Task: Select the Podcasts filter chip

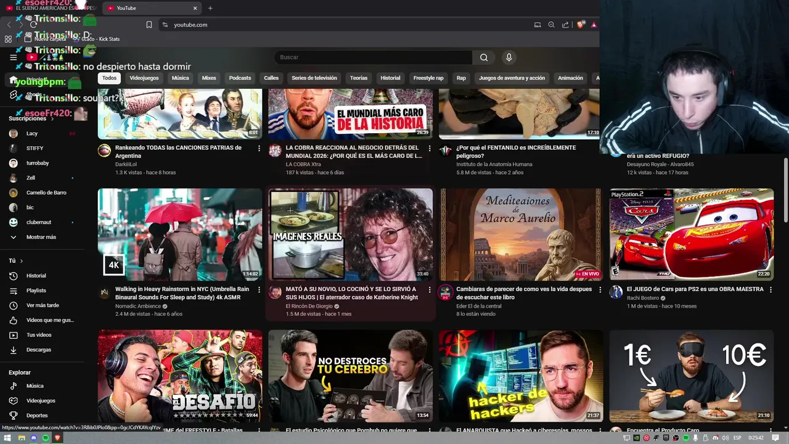Action: click(240, 78)
